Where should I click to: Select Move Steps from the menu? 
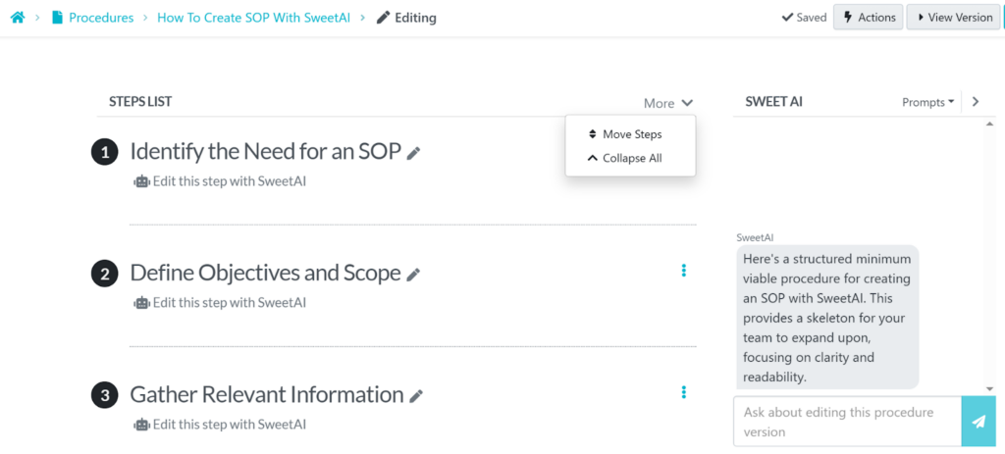[631, 134]
